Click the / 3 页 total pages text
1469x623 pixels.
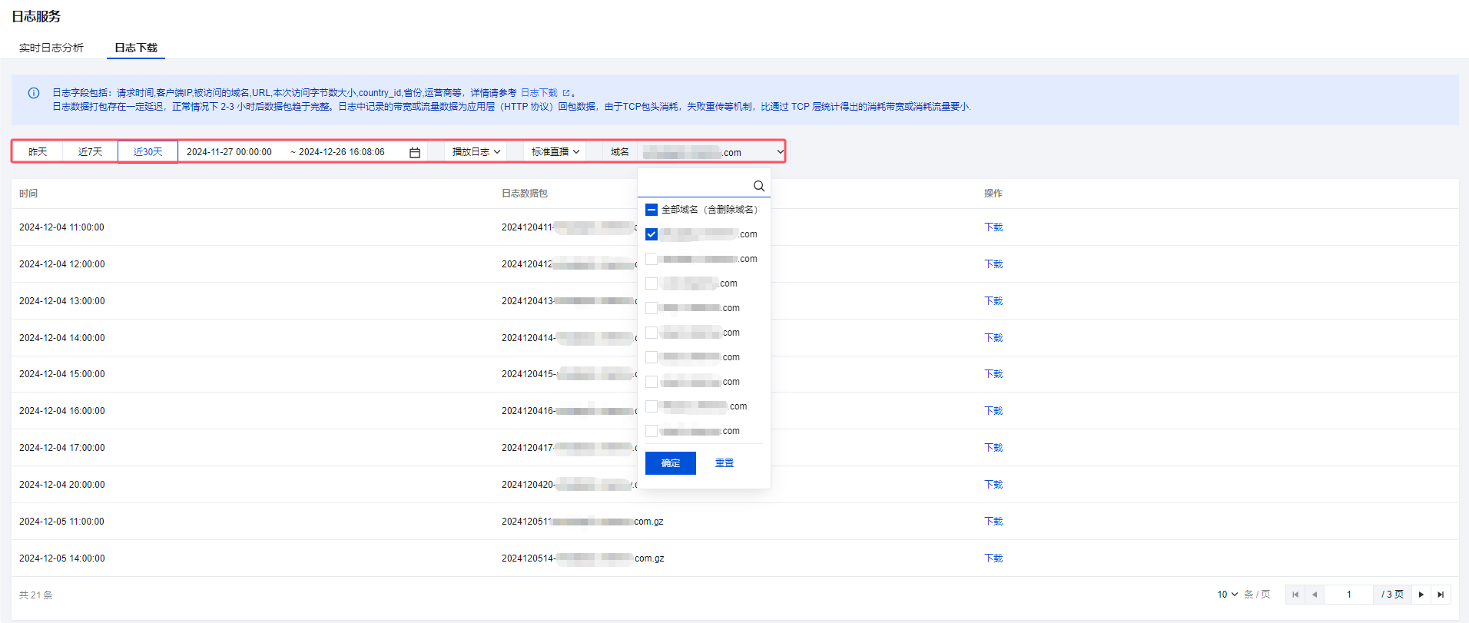pos(1392,595)
